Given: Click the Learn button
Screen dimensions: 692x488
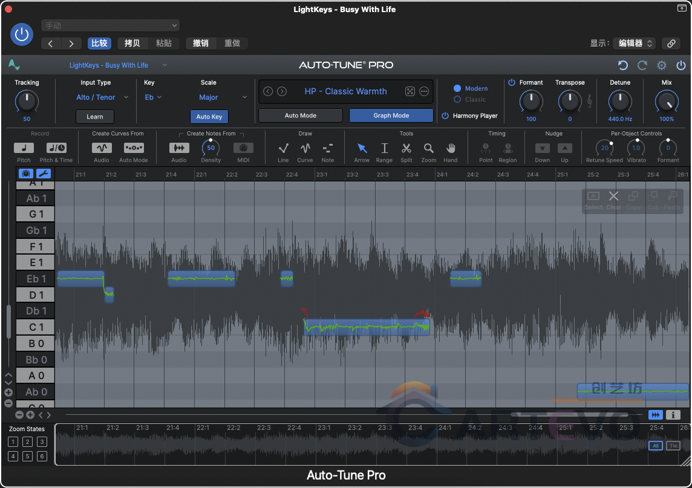Looking at the screenshot, I should (94, 116).
